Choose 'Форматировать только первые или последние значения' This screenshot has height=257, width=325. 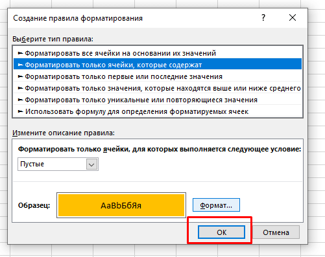click(x=158, y=76)
